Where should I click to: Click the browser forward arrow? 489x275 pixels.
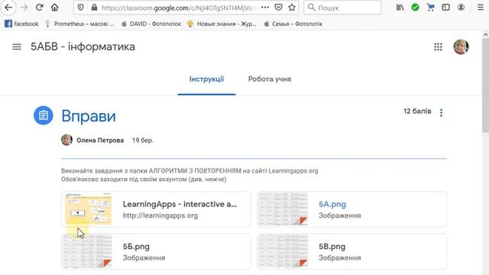point(24,8)
